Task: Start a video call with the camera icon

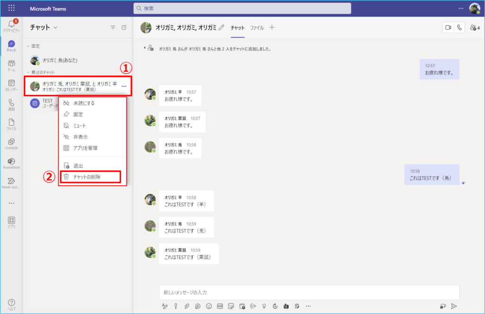Action: (x=448, y=28)
